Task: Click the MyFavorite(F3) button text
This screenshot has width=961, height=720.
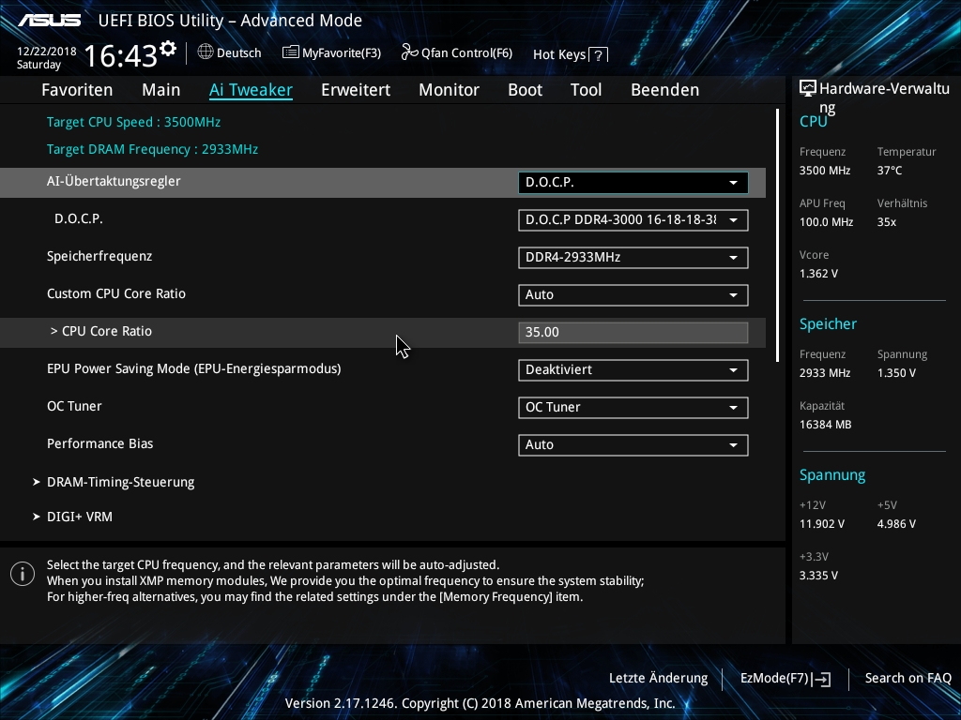Action: click(342, 53)
